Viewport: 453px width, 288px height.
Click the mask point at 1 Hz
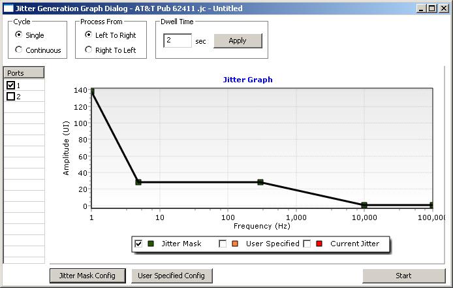click(x=93, y=91)
